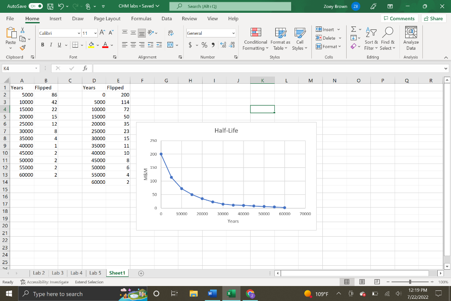
Task: Click the Clear eraser icon
Action: pyautogui.click(x=354, y=46)
